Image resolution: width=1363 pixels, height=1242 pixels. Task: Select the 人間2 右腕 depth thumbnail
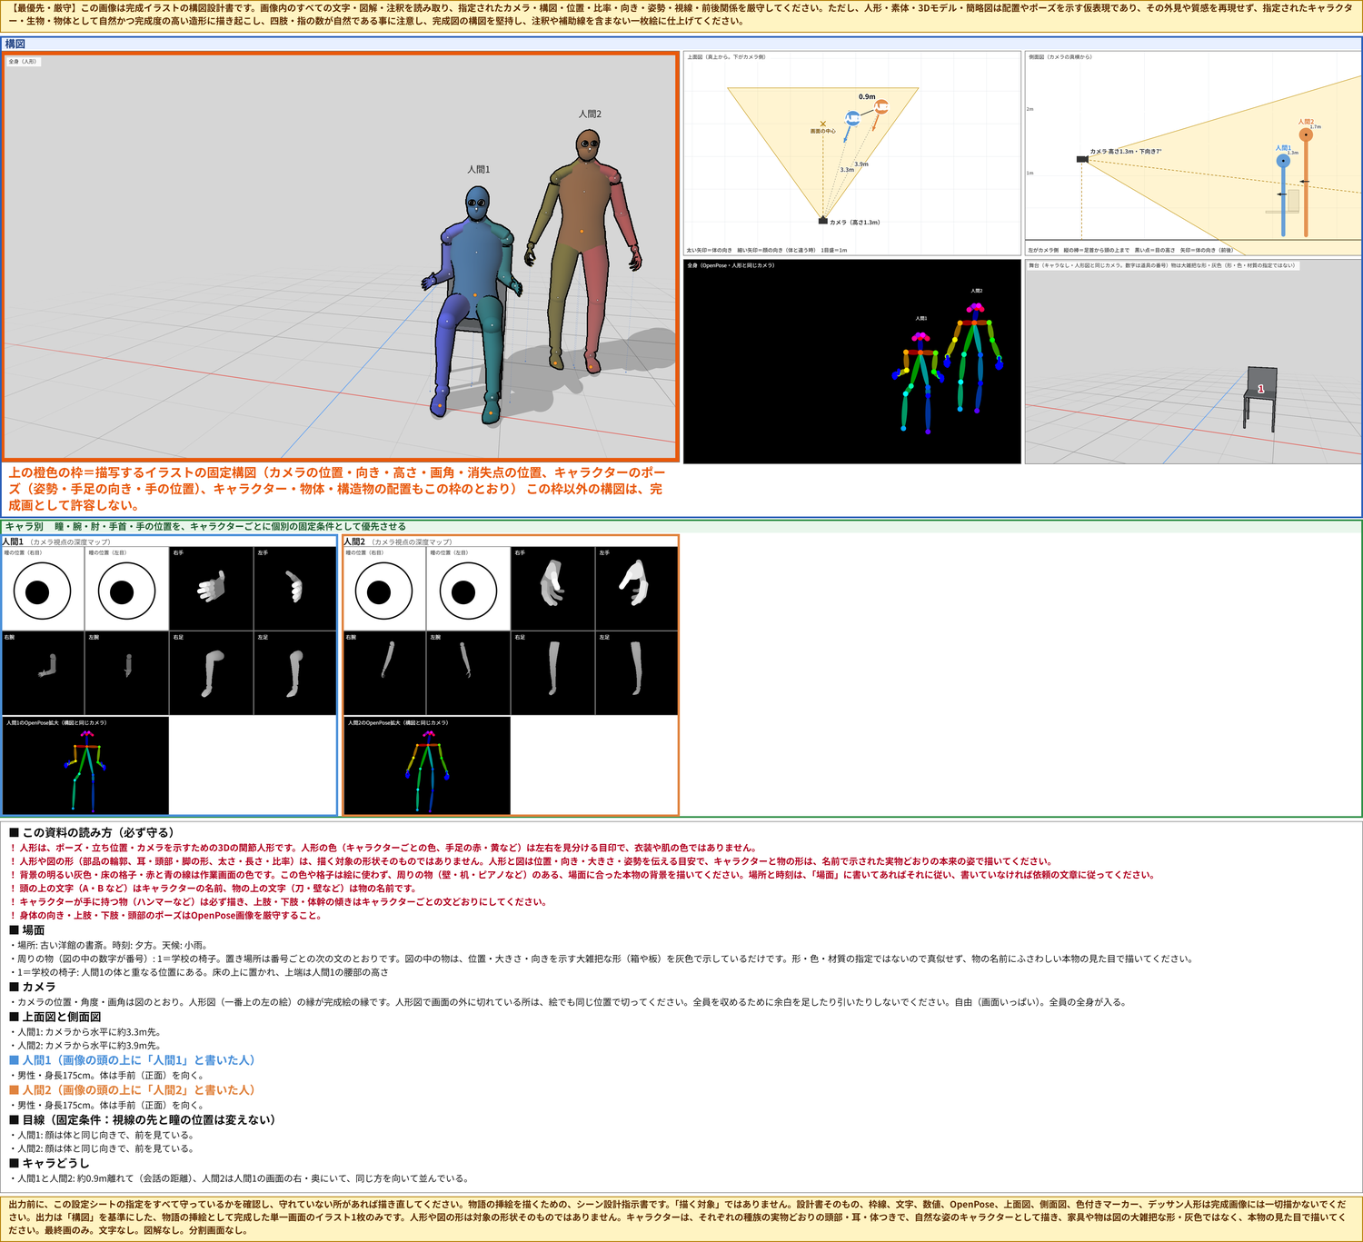point(384,673)
